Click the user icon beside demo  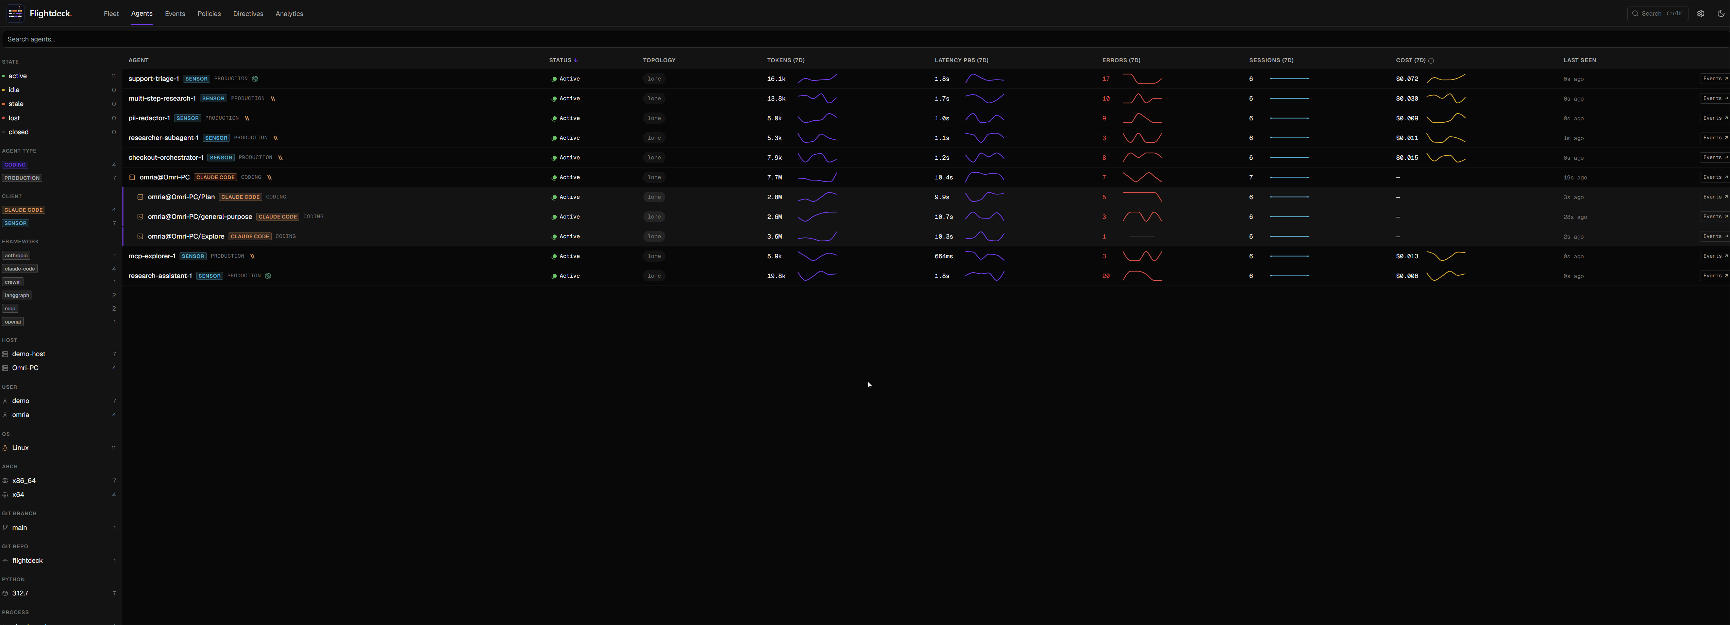[5, 401]
